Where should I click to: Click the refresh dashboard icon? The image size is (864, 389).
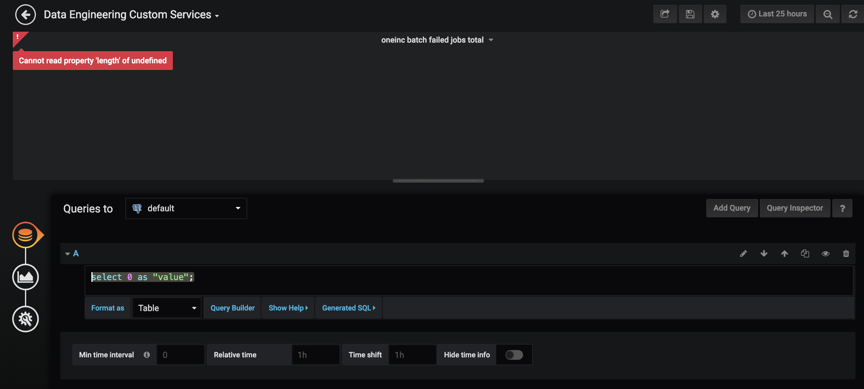pyautogui.click(x=853, y=14)
